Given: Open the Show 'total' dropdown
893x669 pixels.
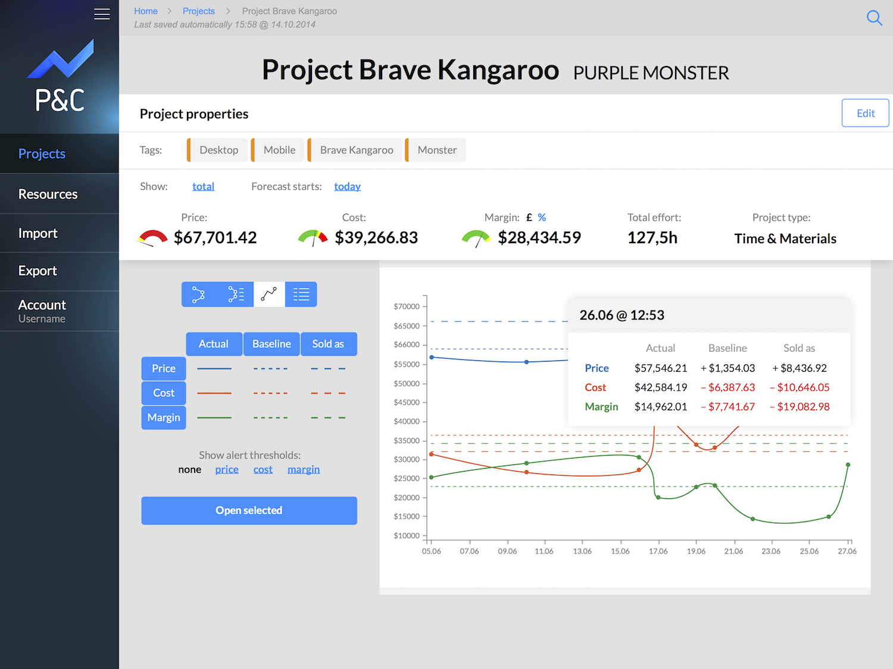Looking at the screenshot, I should click(x=203, y=187).
